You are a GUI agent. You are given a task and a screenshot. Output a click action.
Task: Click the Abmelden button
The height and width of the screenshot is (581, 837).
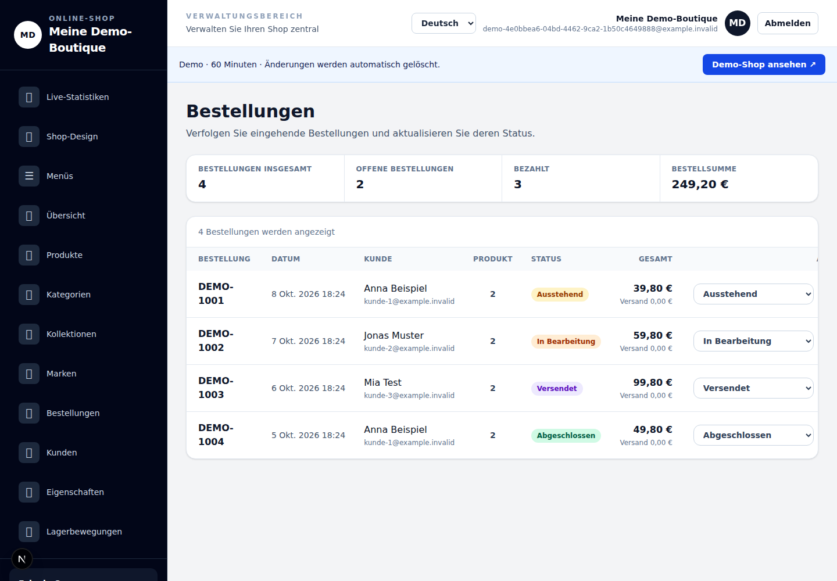pyautogui.click(x=788, y=23)
